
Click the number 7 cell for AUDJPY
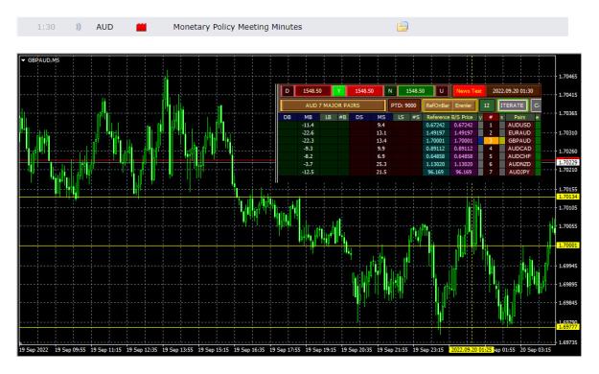(491, 172)
